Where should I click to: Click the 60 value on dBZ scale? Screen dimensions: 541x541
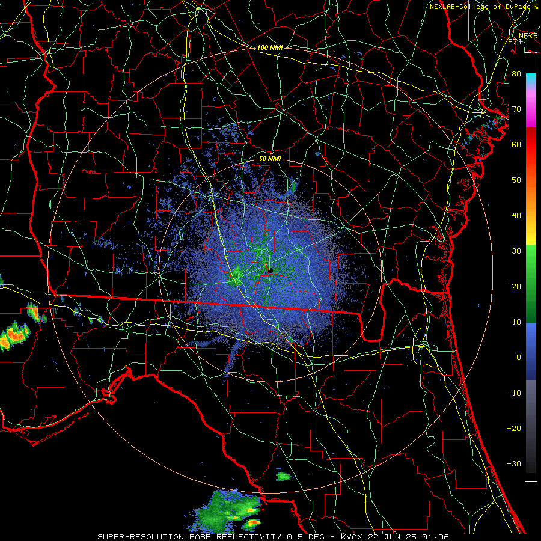516,145
